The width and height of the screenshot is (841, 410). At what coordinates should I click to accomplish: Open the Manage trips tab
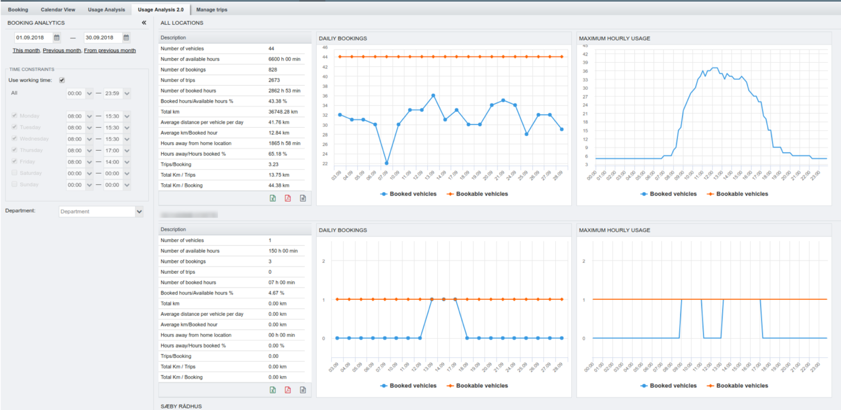click(x=212, y=10)
